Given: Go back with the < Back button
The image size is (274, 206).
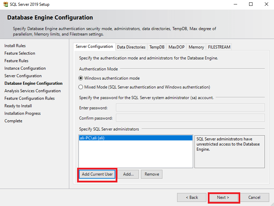Looking at the screenshot, I should [192, 197].
